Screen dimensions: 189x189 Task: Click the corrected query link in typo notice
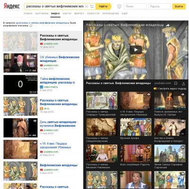click(43, 23)
